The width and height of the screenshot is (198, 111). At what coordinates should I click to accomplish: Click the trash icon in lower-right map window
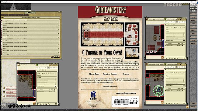pyautogui.click(x=184, y=103)
